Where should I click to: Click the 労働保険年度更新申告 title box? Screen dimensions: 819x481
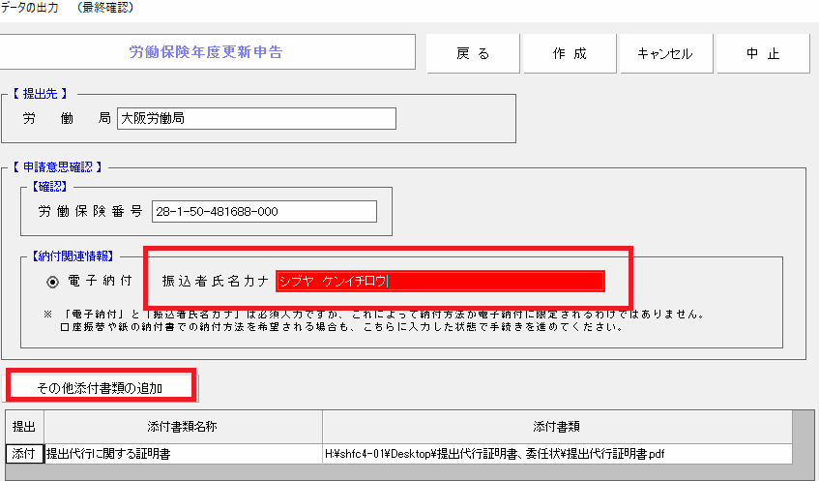click(207, 52)
